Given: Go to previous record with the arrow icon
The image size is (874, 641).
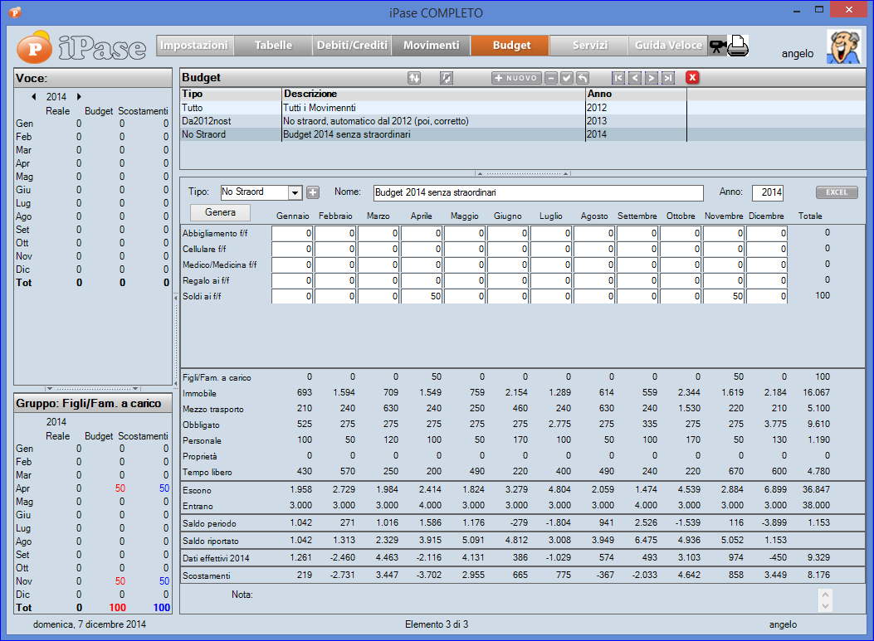Looking at the screenshot, I should point(634,78).
